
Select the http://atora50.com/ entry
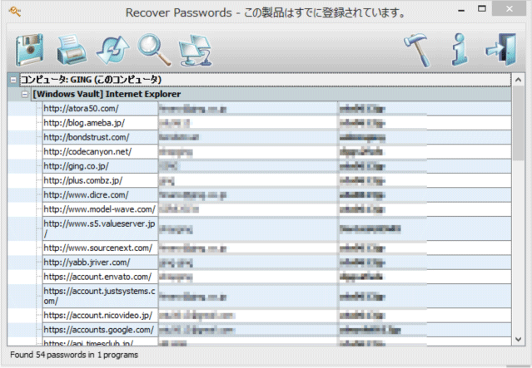pos(100,109)
